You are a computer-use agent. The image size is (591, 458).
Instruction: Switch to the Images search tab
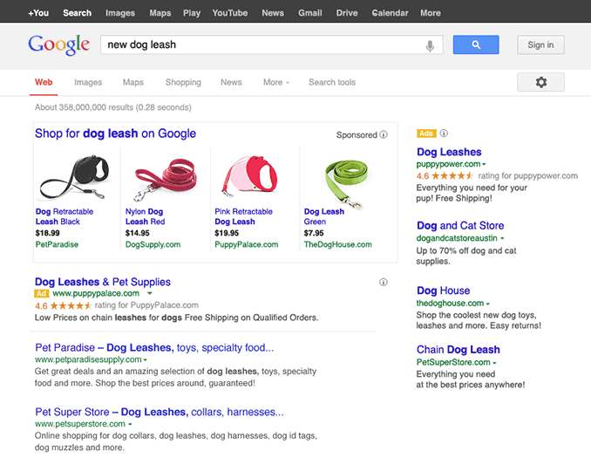click(x=88, y=83)
